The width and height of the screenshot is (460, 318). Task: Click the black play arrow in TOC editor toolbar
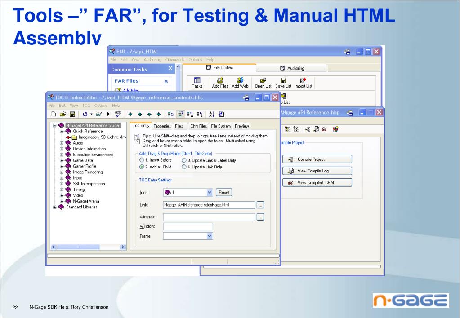pyautogui.click(x=108, y=114)
